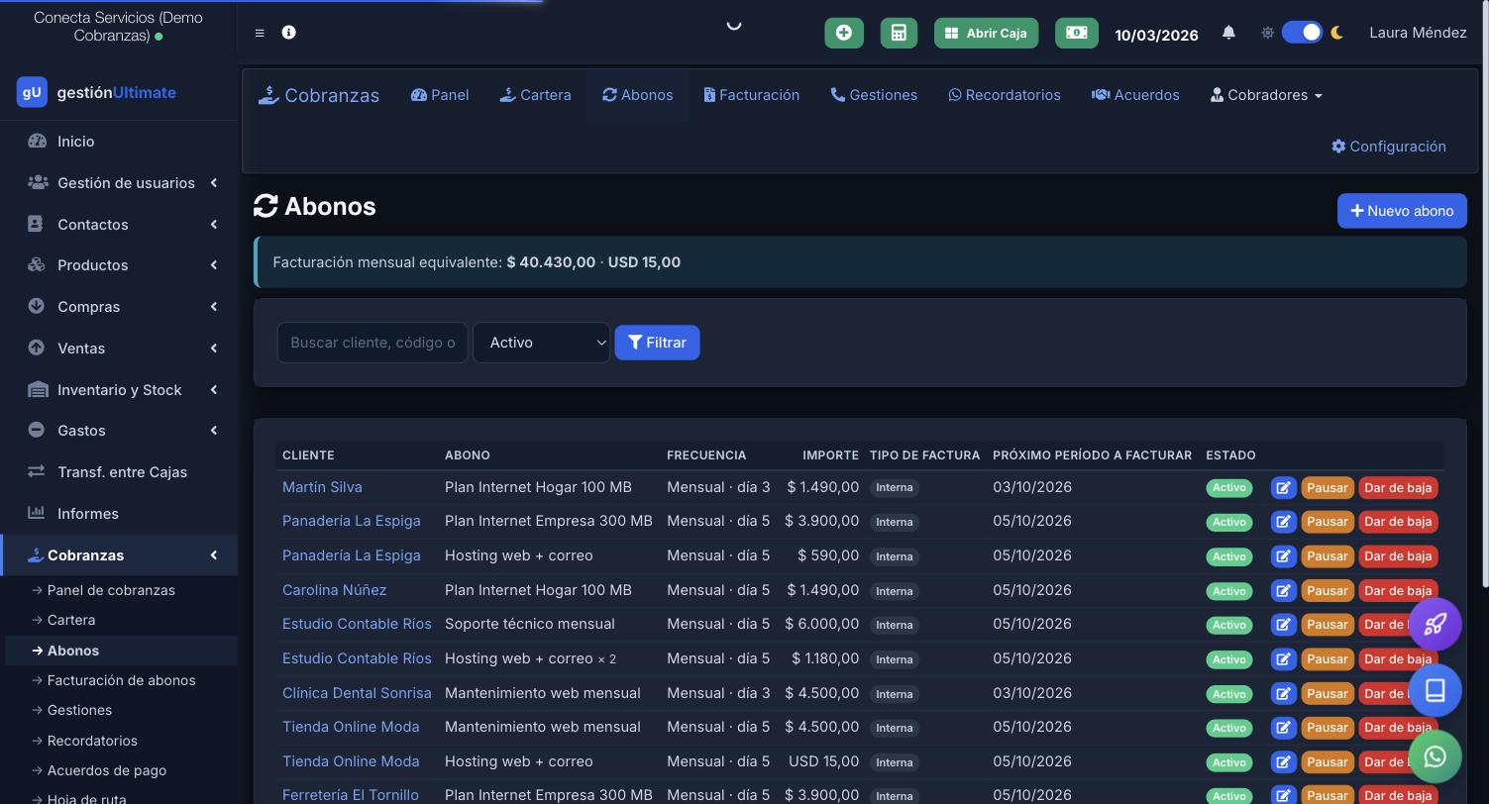Edit Carolina Núñez abono with pencil icon
Viewport: 1489px width, 804px height.
[x=1283, y=590]
